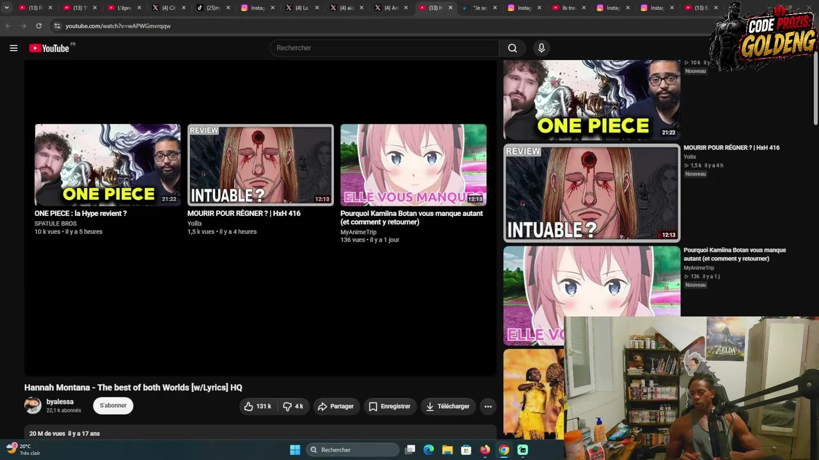819x460 pixels.
Task: Open the green app on the taskbar
Action: point(523,450)
